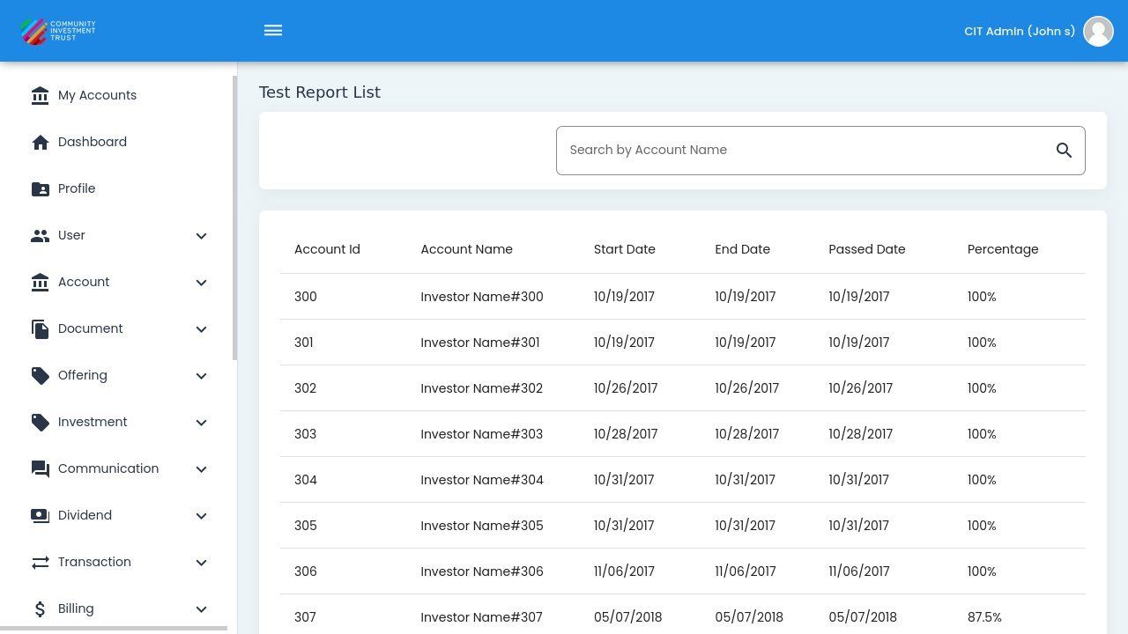Click the Community Investment Trust logo

58,31
